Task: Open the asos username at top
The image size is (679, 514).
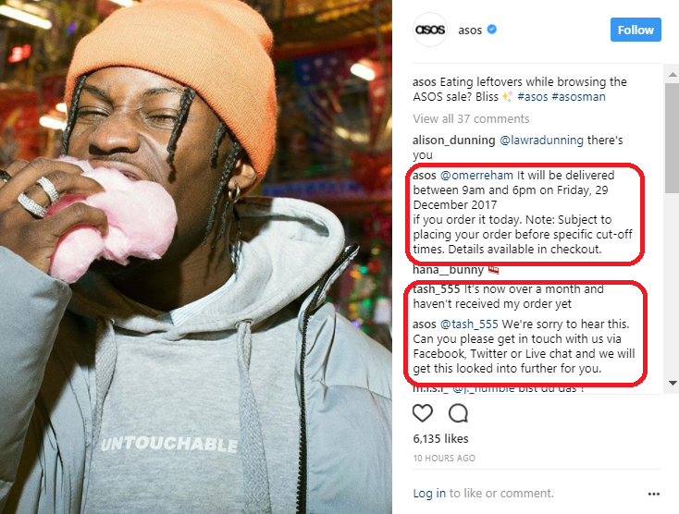Action: [x=470, y=30]
